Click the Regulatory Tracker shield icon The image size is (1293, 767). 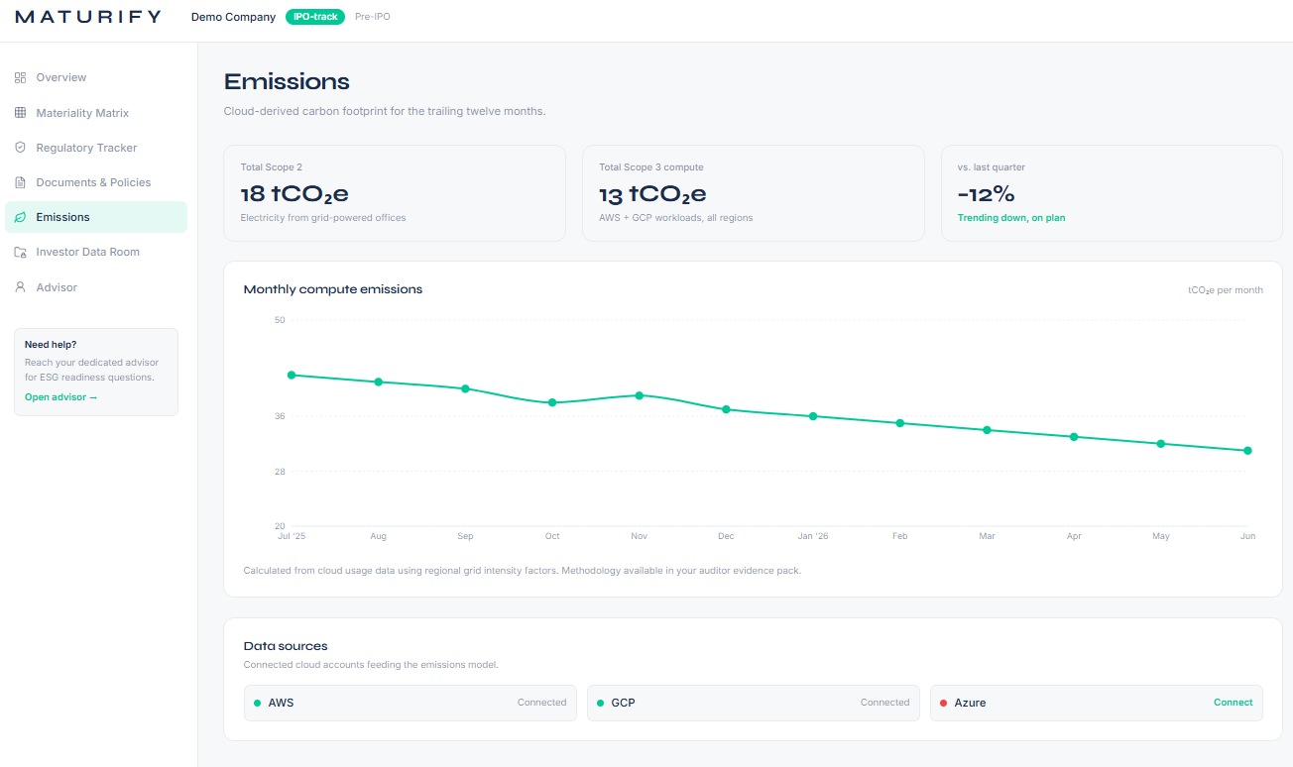(20, 148)
